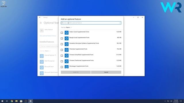
Task: Tick the Arabic Script Supplemental Fonts checkbox
Action: click(62, 33)
